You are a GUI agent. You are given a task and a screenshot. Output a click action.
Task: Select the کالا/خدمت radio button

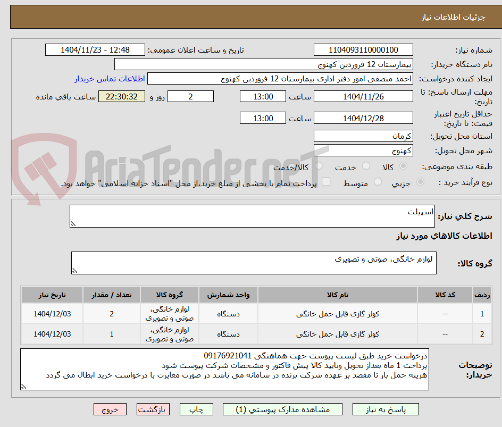319,166
